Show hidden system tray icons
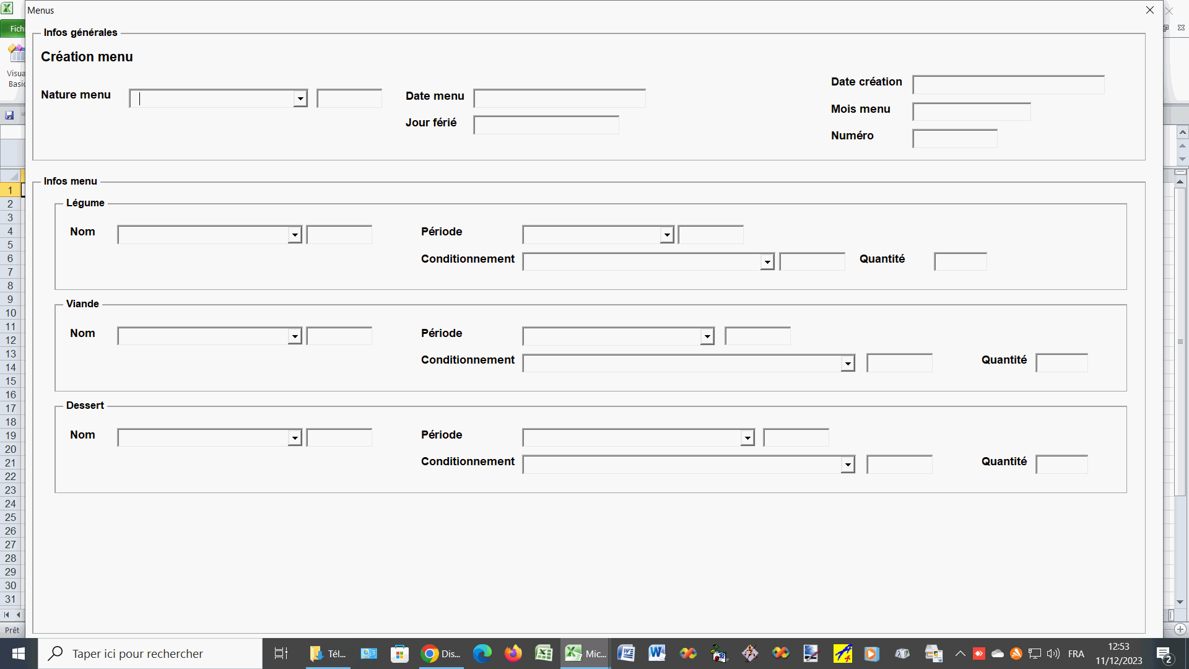The image size is (1189, 669). pyautogui.click(x=960, y=654)
